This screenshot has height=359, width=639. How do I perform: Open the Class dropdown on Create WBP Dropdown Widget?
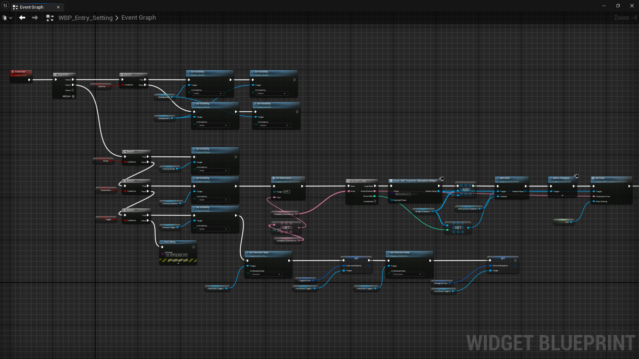[403, 194]
